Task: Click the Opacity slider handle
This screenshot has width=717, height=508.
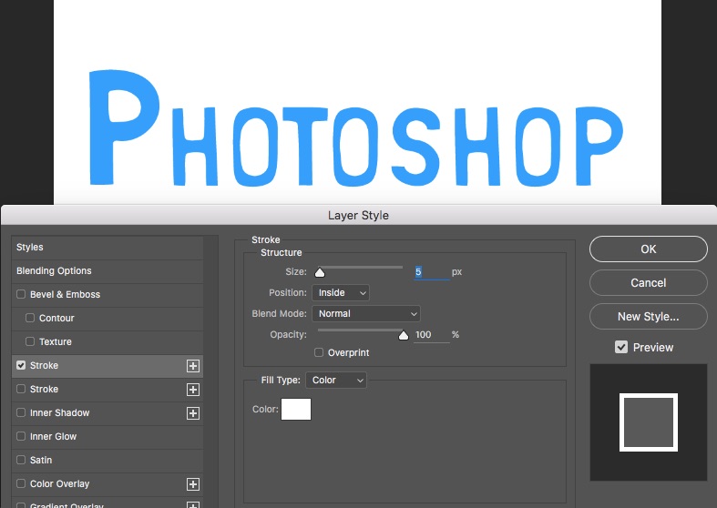Action: click(x=404, y=336)
